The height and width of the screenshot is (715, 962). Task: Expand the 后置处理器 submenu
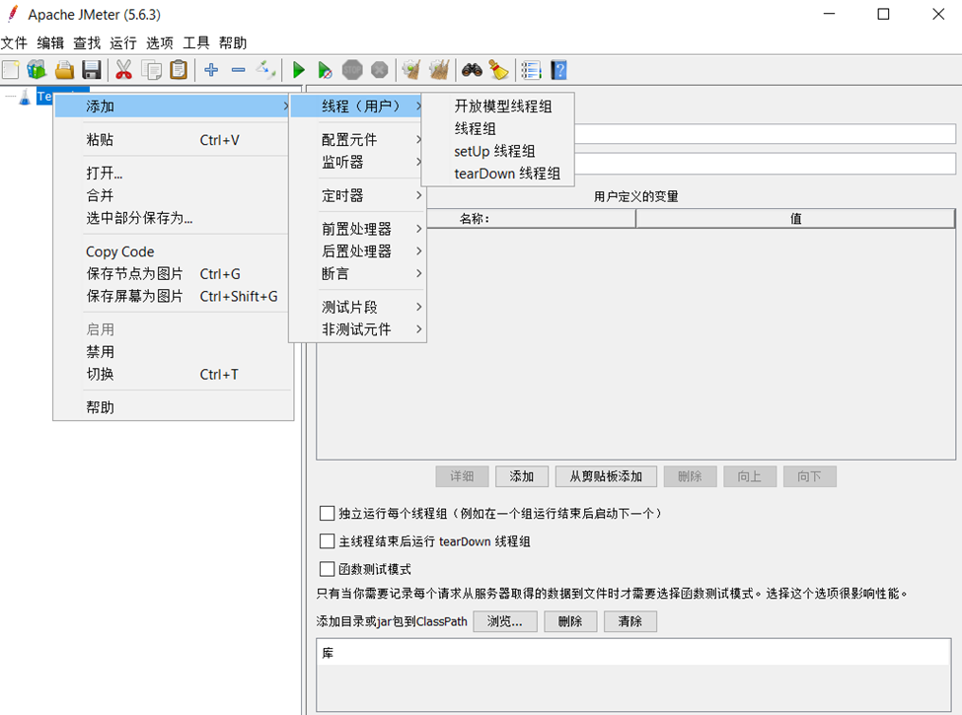pos(357,250)
